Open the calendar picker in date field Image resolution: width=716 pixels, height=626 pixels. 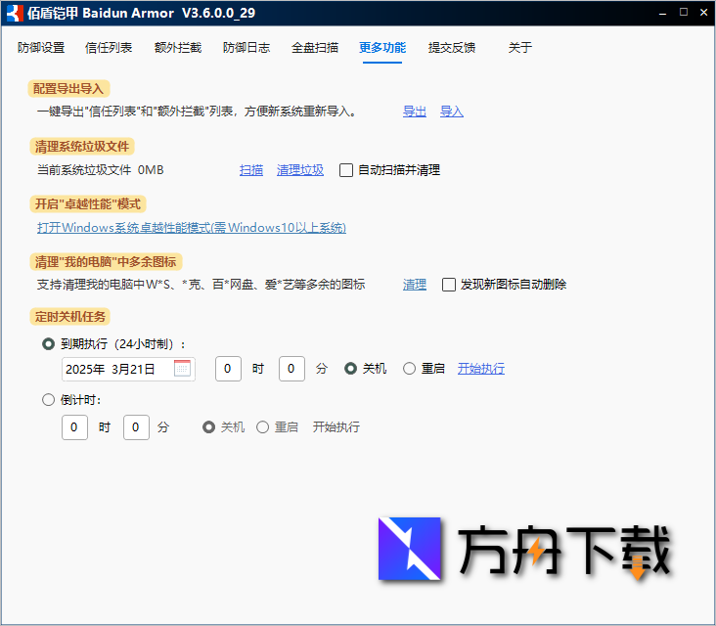point(182,369)
